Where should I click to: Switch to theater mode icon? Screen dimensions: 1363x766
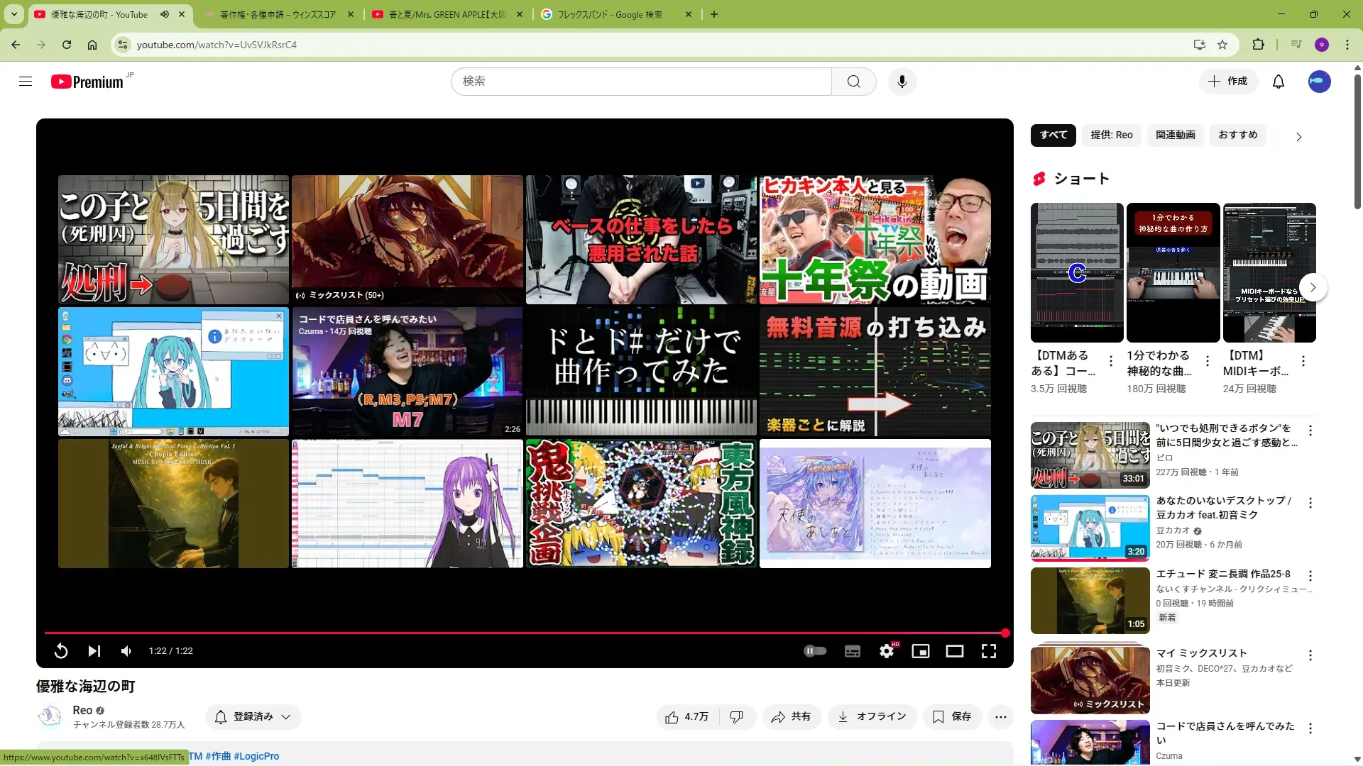(x=955, y=651)
